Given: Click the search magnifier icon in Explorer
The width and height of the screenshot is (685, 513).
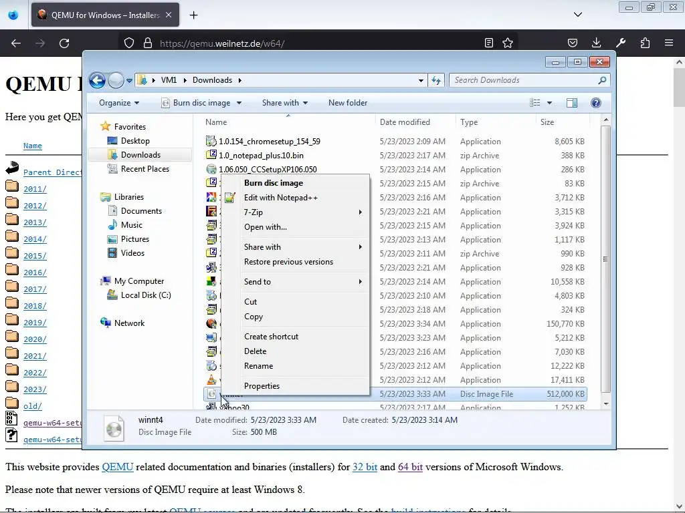Looking at the screenshot, I should pyautogui.click(x=602, y=80).
